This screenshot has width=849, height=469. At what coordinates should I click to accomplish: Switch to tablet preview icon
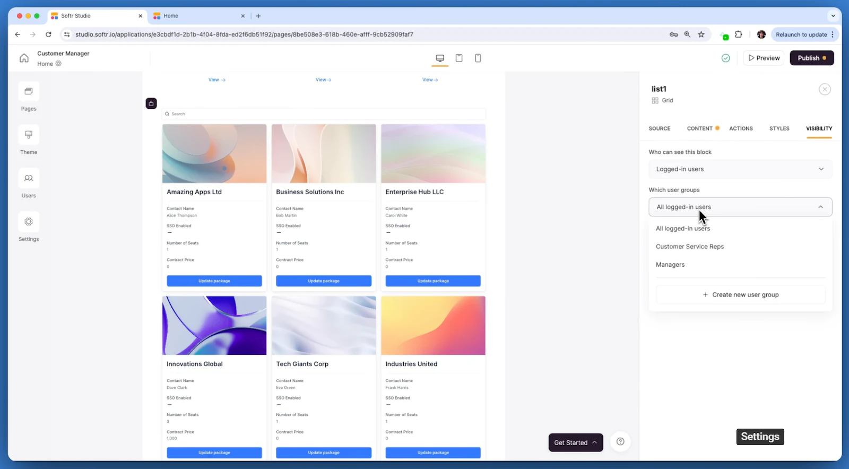pos(459,58)
